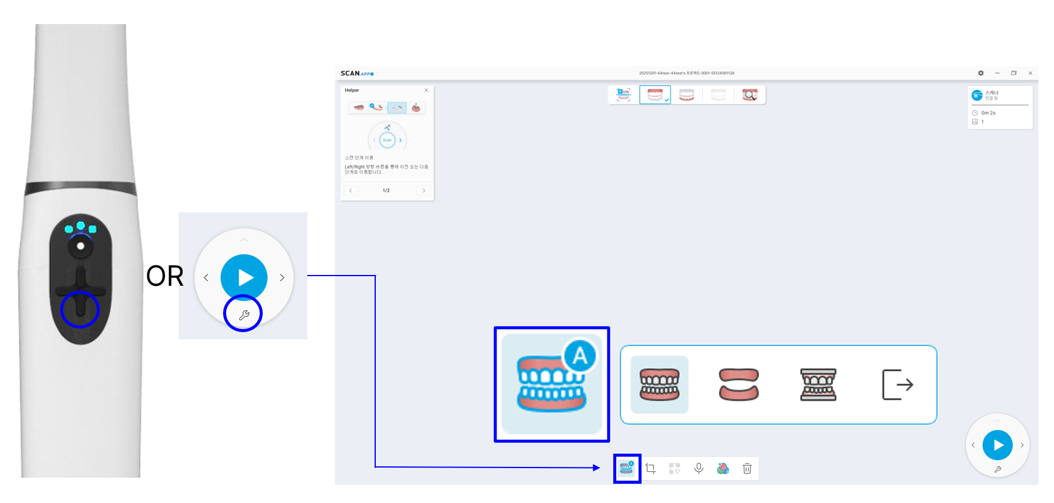
Task: Choose the exit arrow option in popup
Action: click(897, 384)
